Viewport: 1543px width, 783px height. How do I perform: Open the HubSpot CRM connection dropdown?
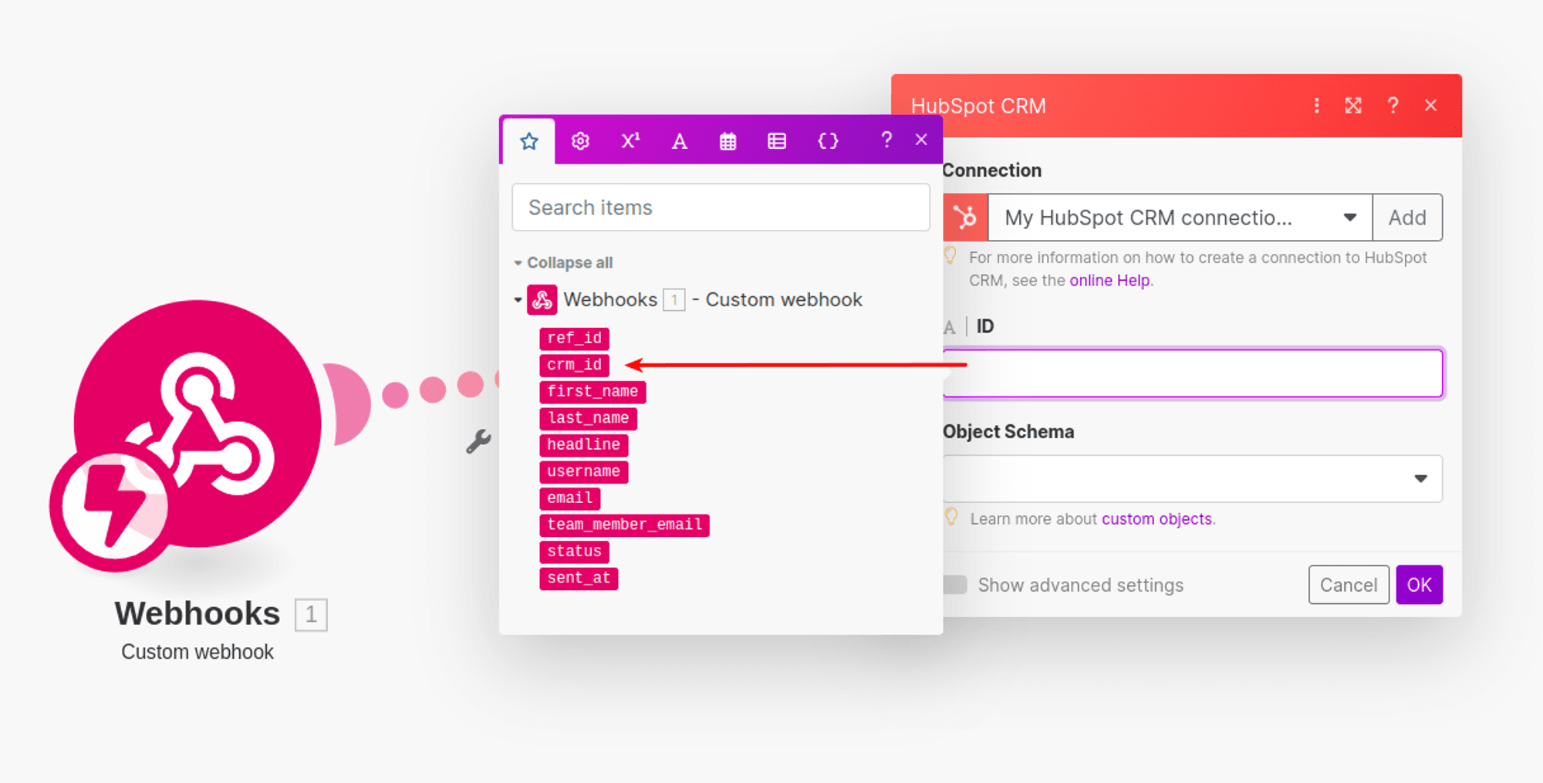pos(1179,218)
